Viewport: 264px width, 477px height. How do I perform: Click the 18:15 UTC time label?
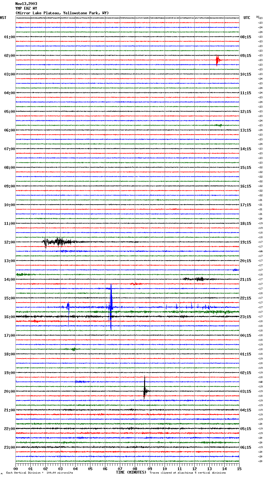coord(246,224)
